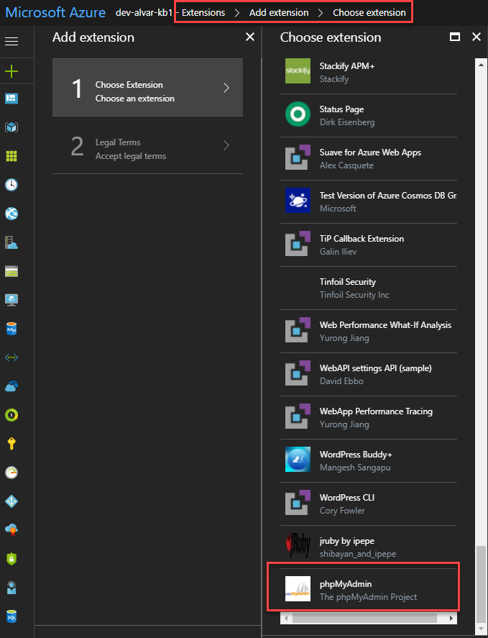This screenshot has height=638, width=488.
Task: Open the MySQL database sidebar icon
Action: [11, 329]
